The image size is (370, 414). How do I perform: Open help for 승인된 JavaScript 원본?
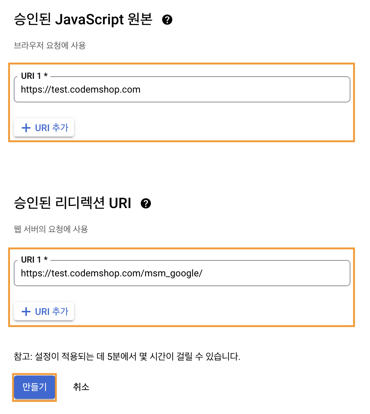[167, 20]
